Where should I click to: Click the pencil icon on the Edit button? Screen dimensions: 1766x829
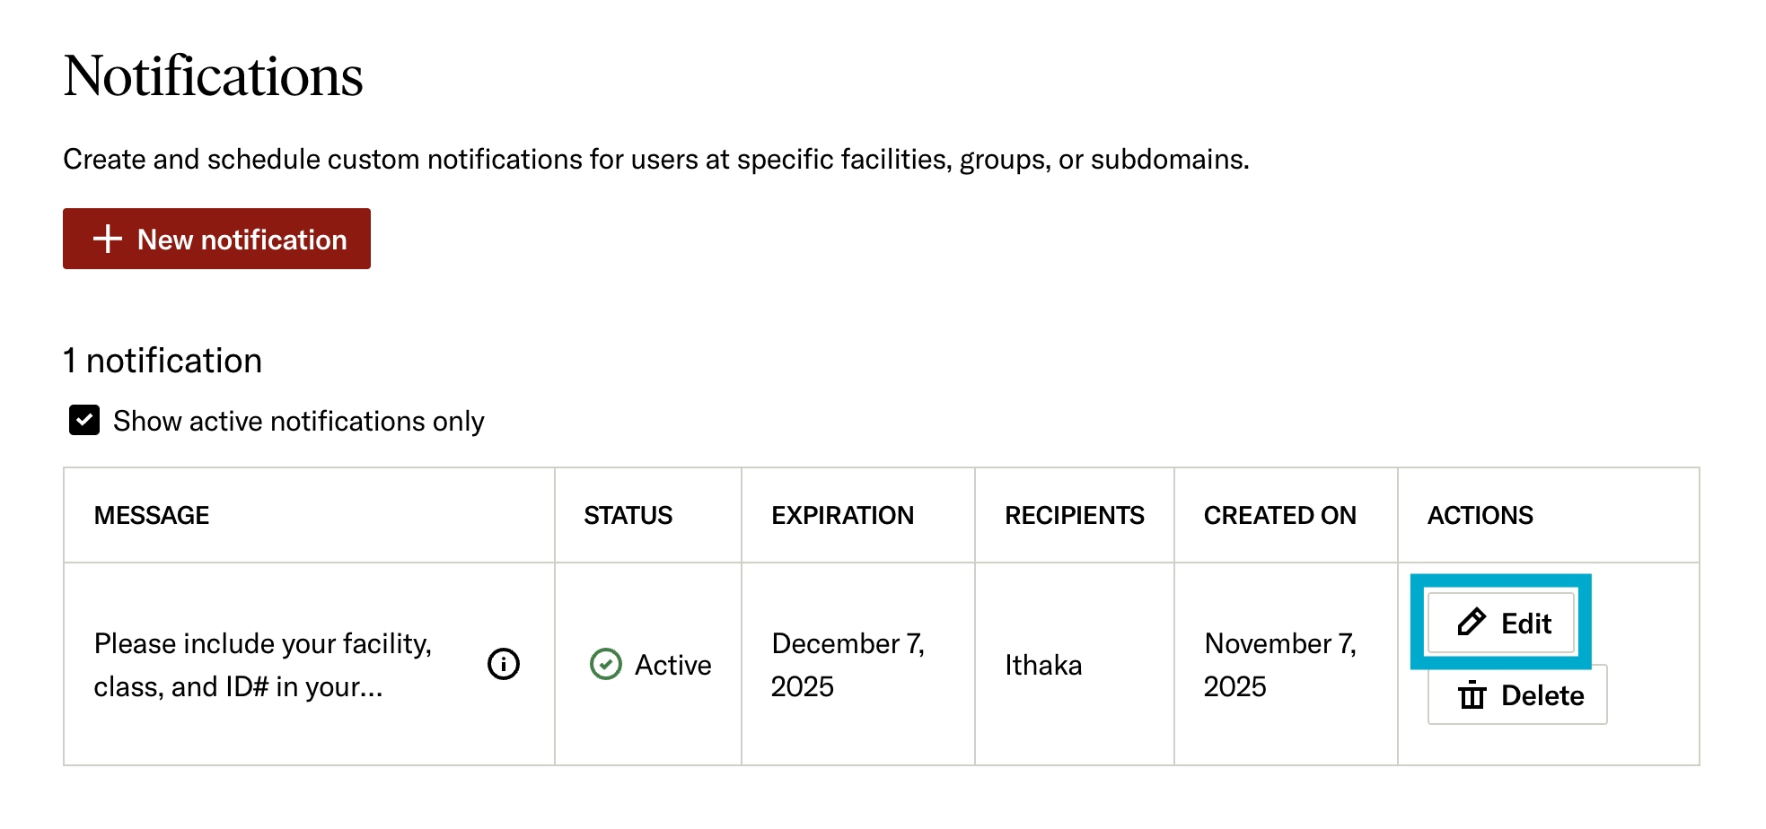(1471, 623)
